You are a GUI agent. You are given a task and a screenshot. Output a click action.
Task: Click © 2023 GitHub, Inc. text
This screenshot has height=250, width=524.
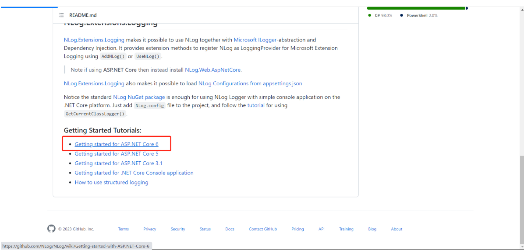(76, 229)
